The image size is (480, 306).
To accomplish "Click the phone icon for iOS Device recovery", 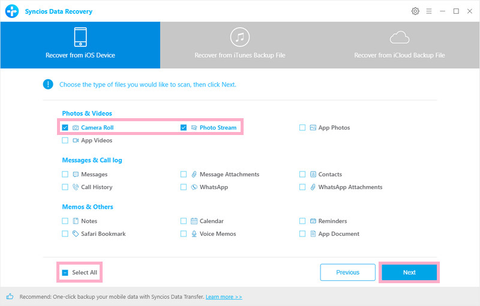I will (x=80, y=37).
